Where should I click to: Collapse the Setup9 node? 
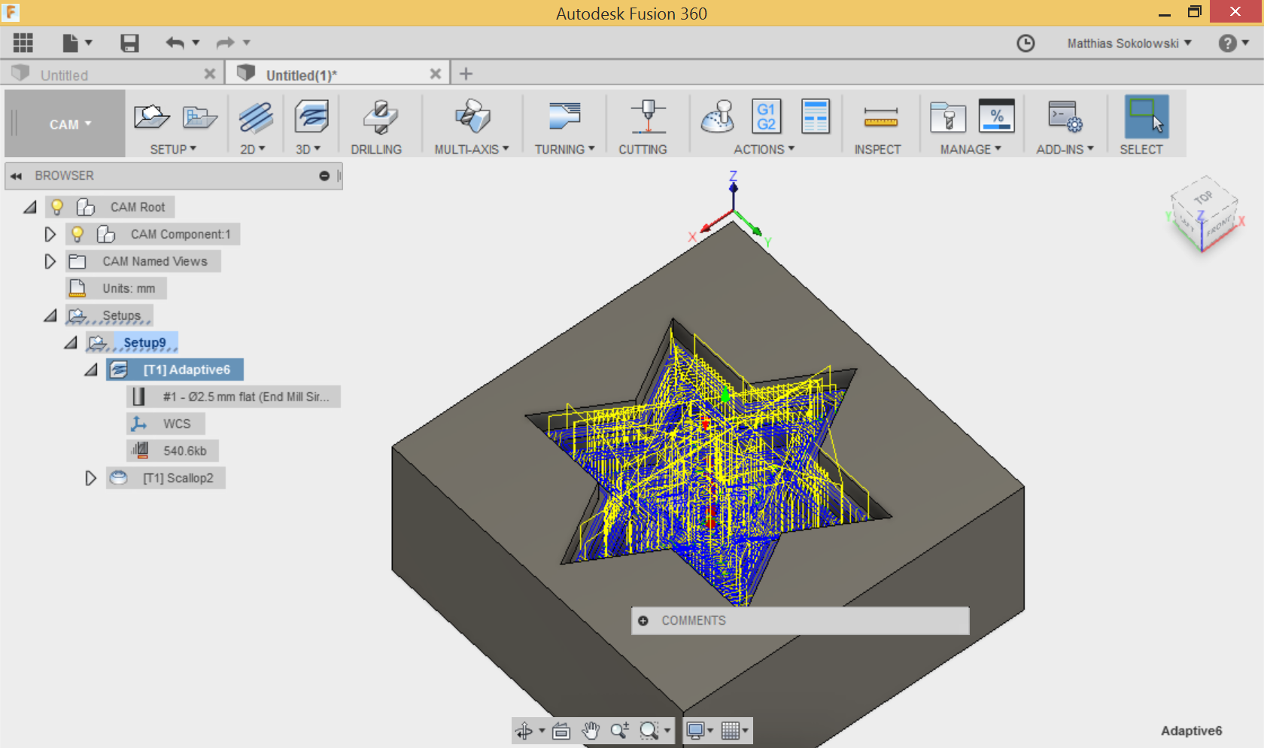coord(71,342)
